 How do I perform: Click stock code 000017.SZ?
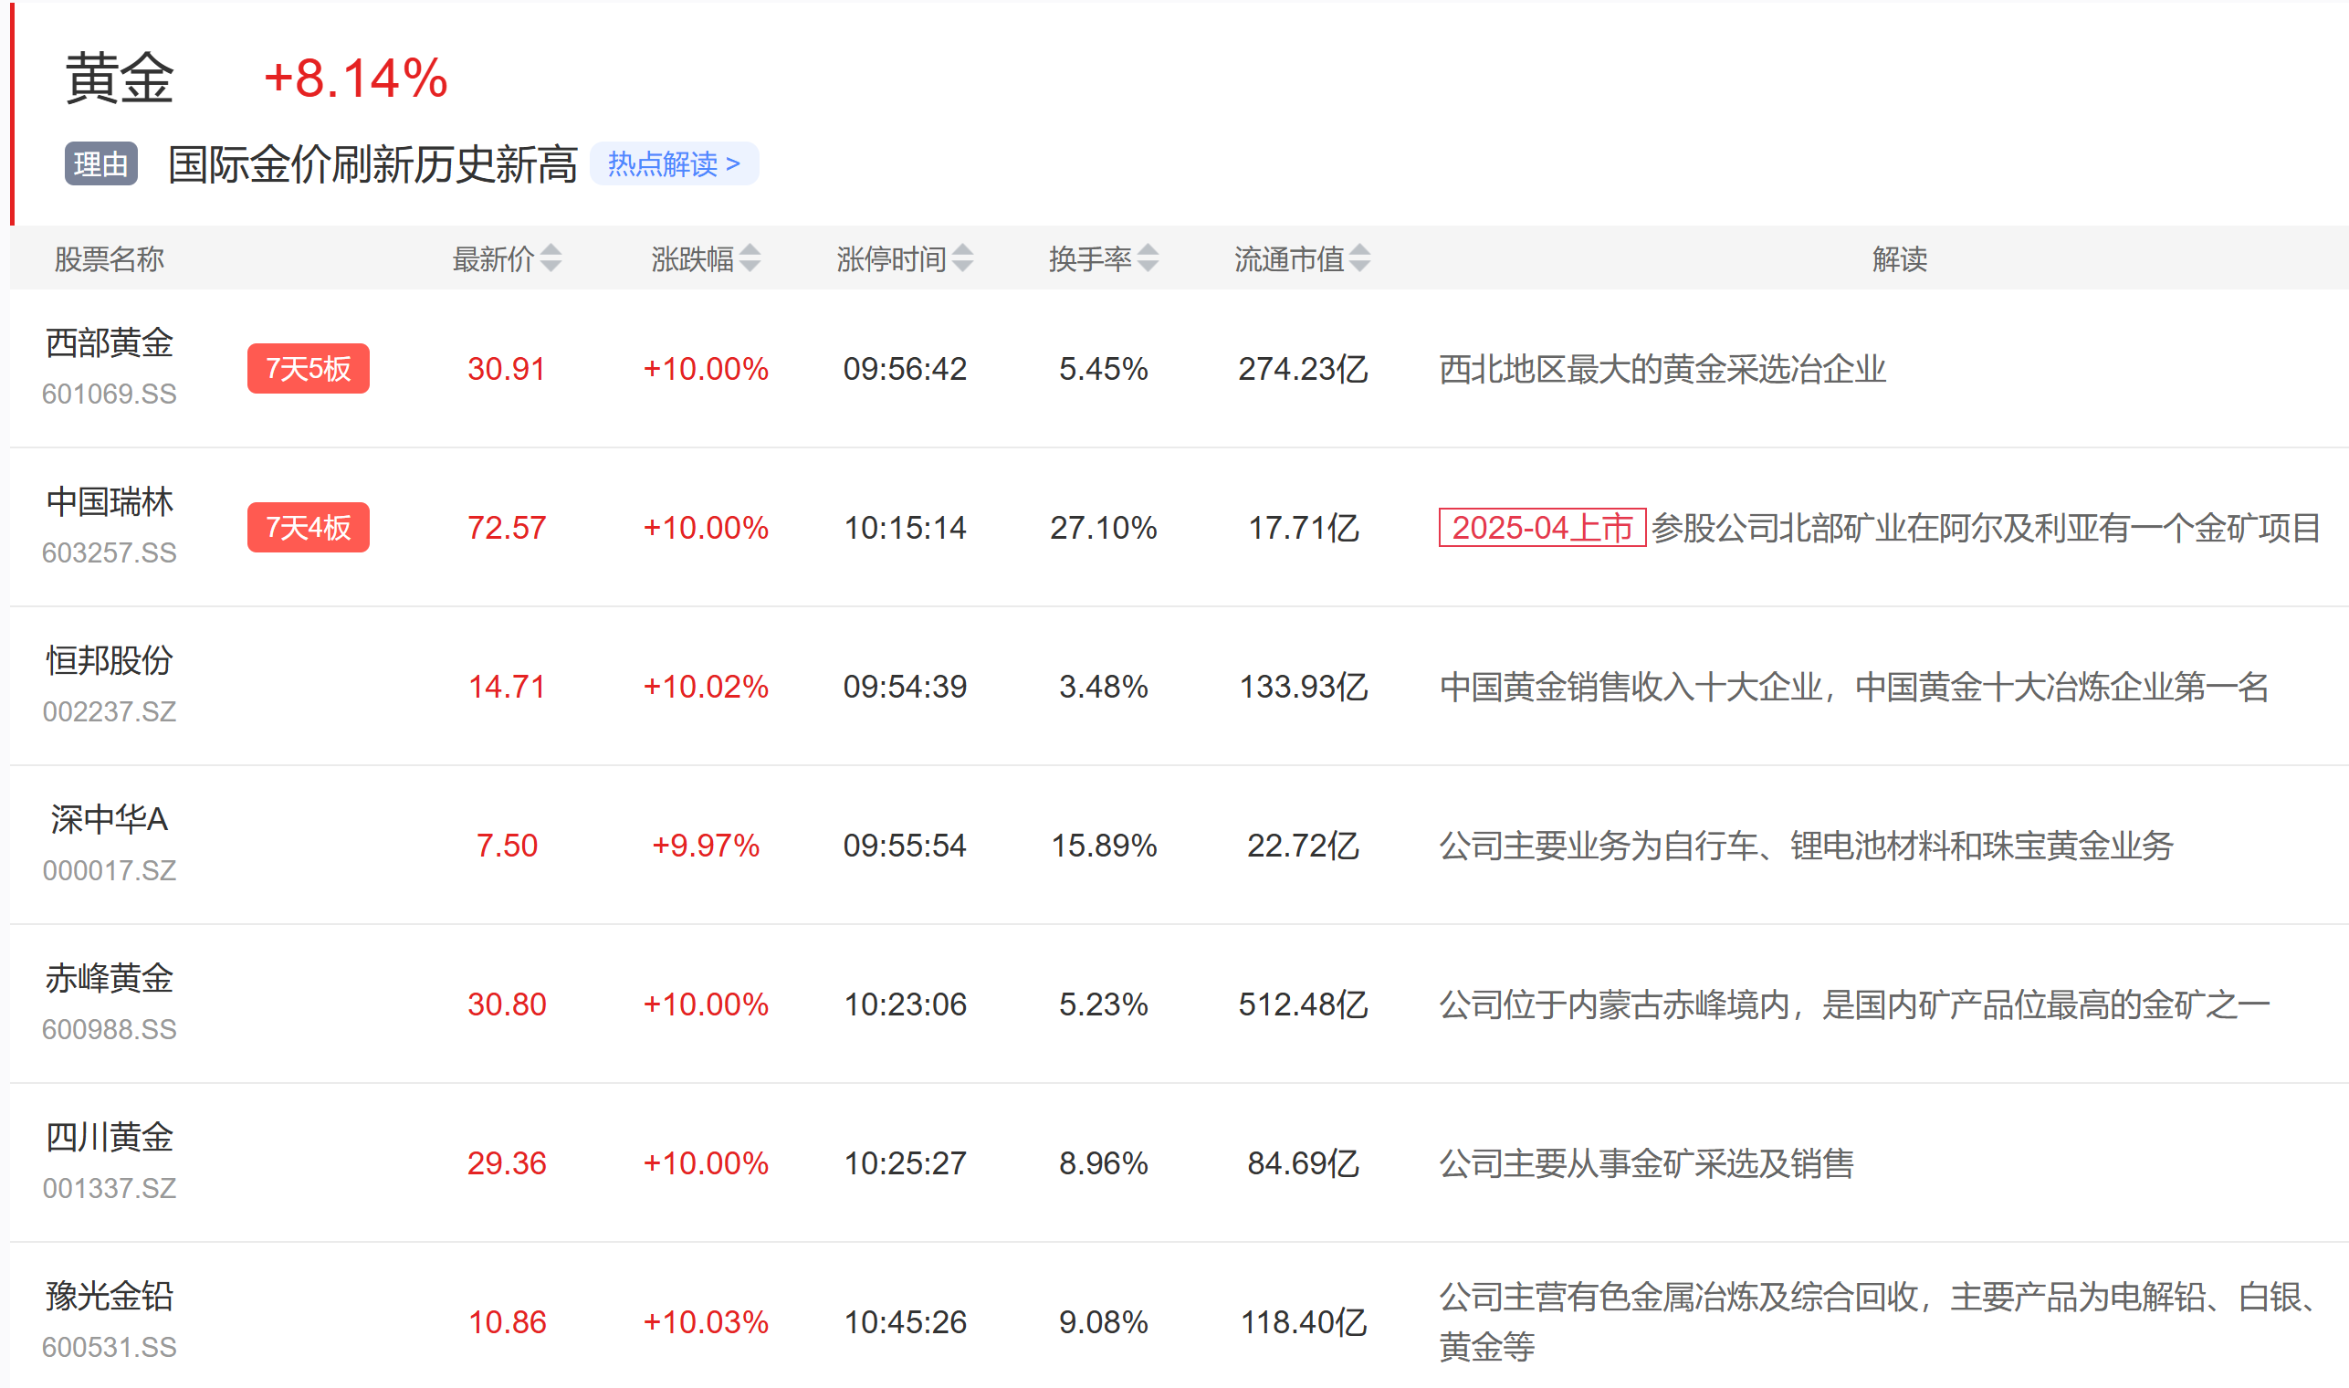tap(110, 872)
